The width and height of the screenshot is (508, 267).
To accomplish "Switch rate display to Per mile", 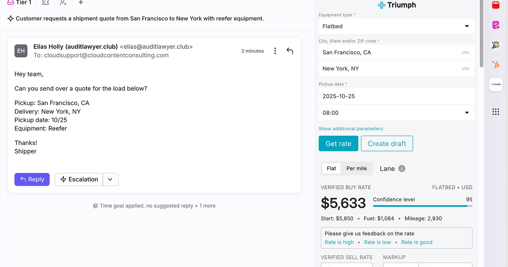I will click(356, 168).
